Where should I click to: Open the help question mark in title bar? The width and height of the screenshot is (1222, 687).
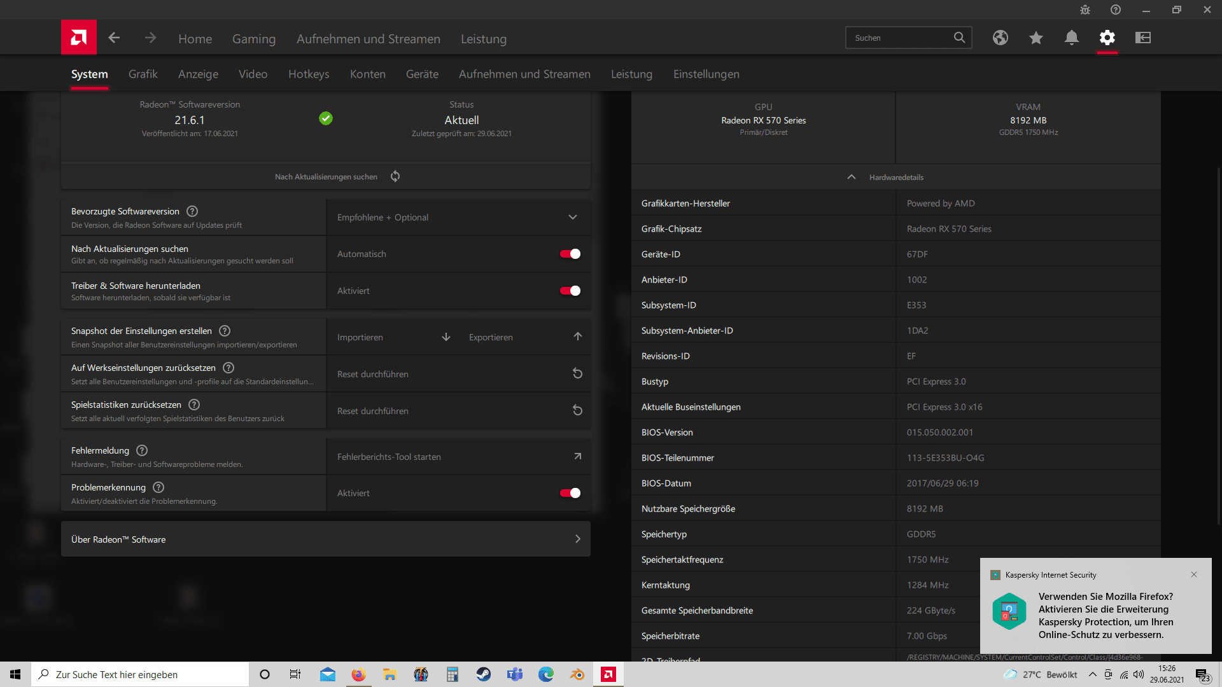[x=1116, y=10]
